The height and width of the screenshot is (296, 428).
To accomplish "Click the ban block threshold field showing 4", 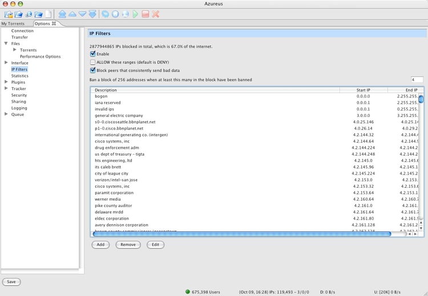I will pyautogui.click(x=417, y=80).
